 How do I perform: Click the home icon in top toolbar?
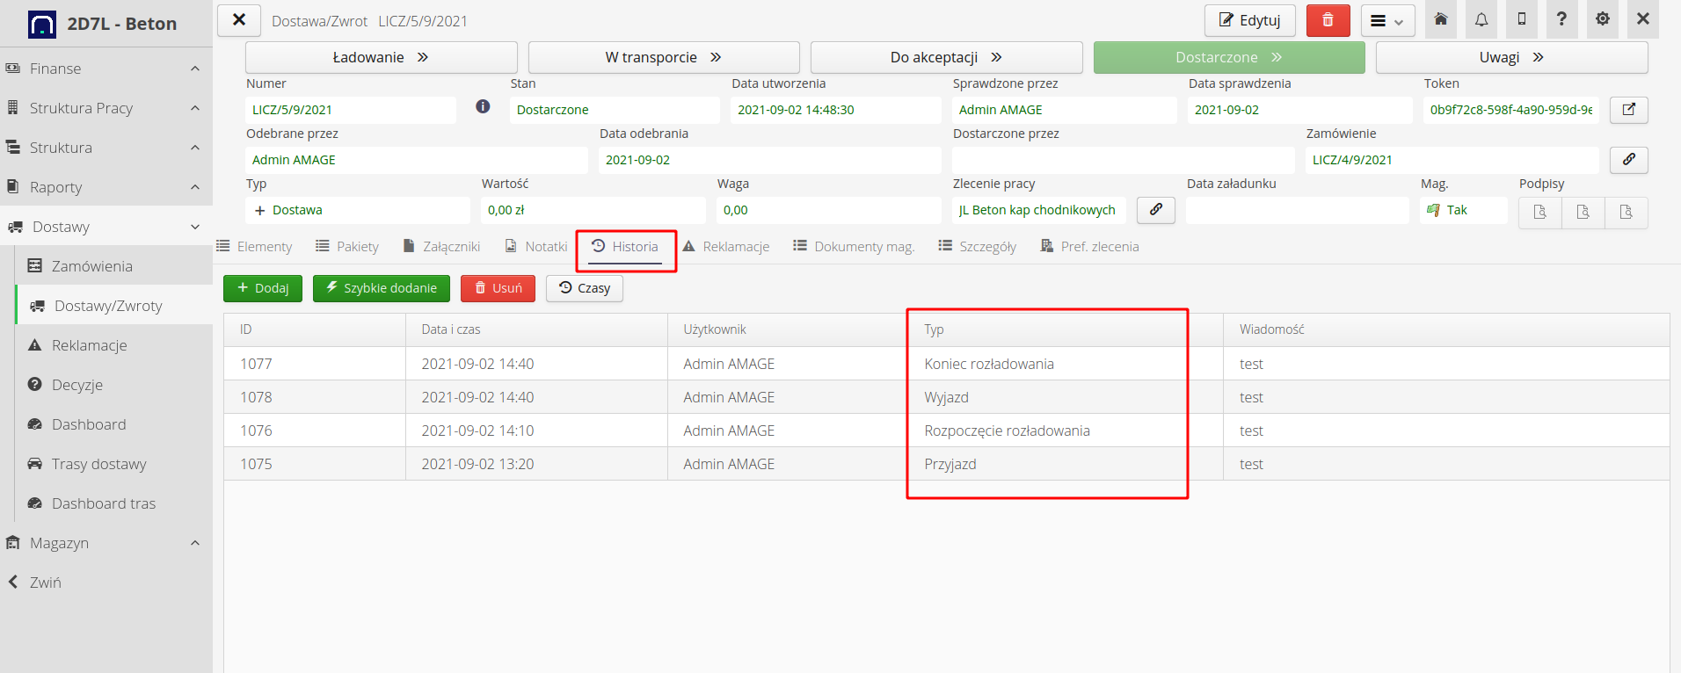[1441, 19]
